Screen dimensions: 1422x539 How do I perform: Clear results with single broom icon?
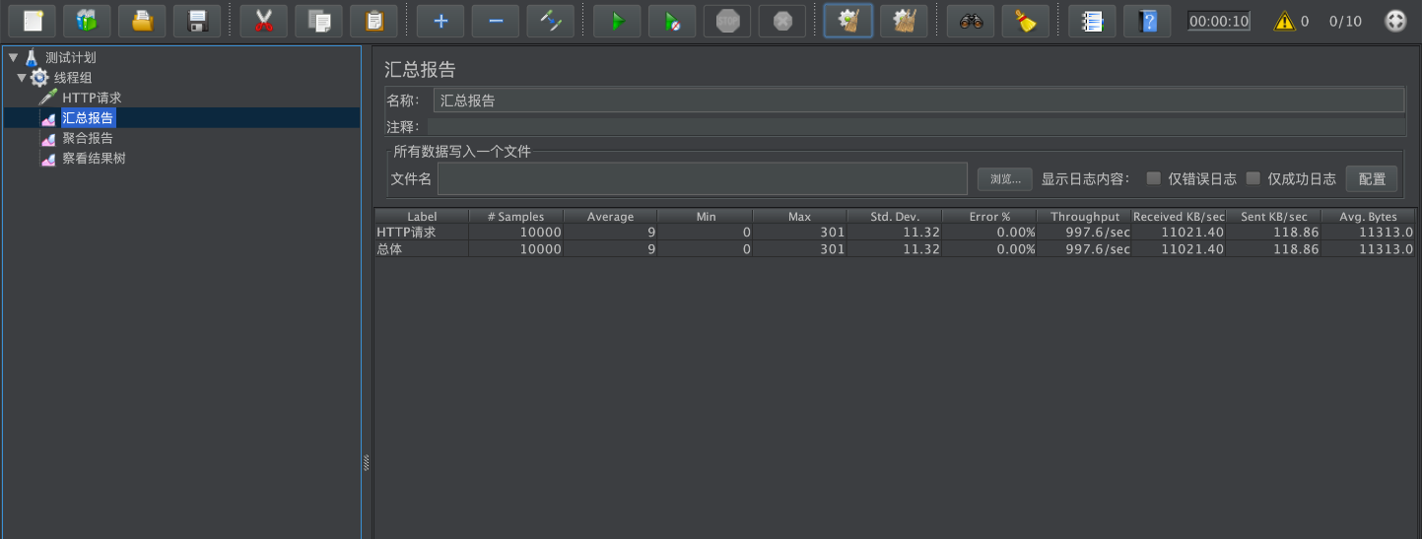point(848,21)
